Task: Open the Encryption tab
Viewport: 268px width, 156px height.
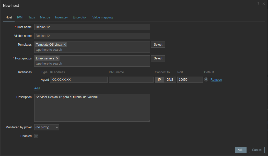Action: tap(80, 17)
